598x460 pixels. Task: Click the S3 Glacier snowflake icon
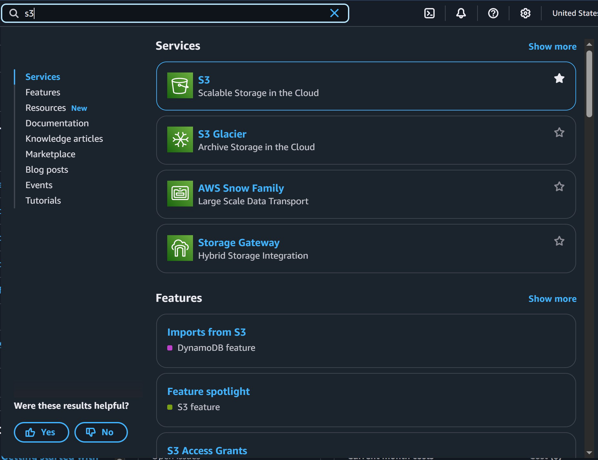[x=180, y=139]
